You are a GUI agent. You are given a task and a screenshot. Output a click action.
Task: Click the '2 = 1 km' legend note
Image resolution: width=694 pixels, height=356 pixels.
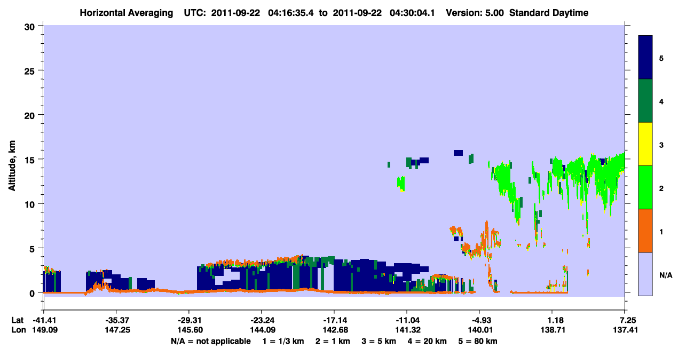point(333,341)
